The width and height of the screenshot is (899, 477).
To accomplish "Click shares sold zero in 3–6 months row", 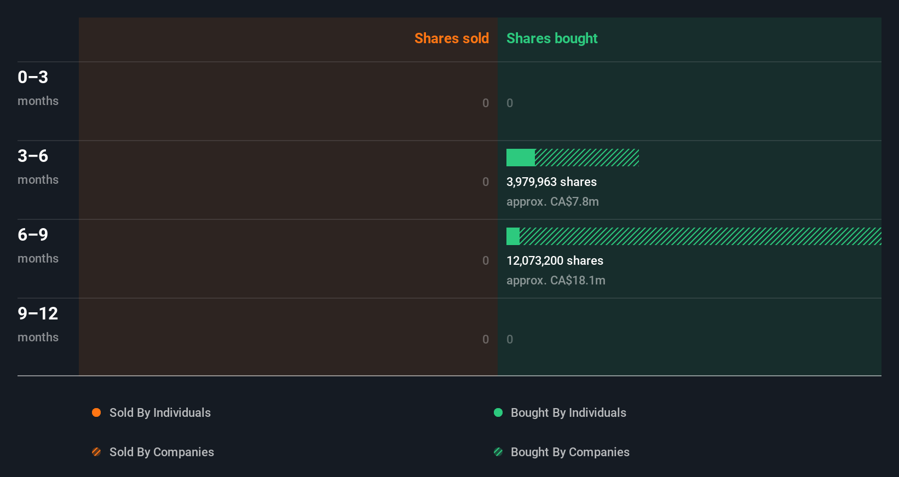I will [486, 182].
